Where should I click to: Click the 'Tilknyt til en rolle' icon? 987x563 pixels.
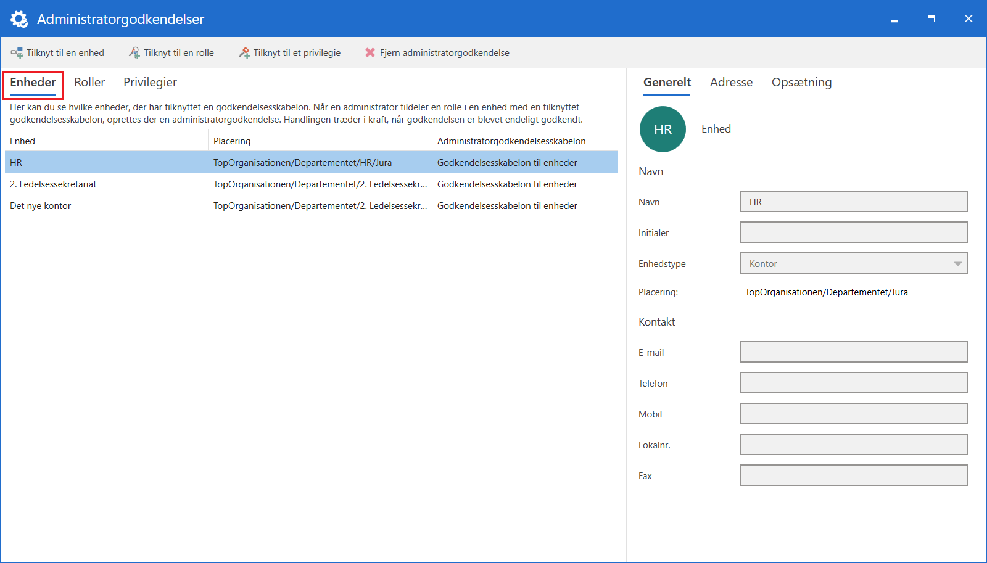click(x=134, y=53)
